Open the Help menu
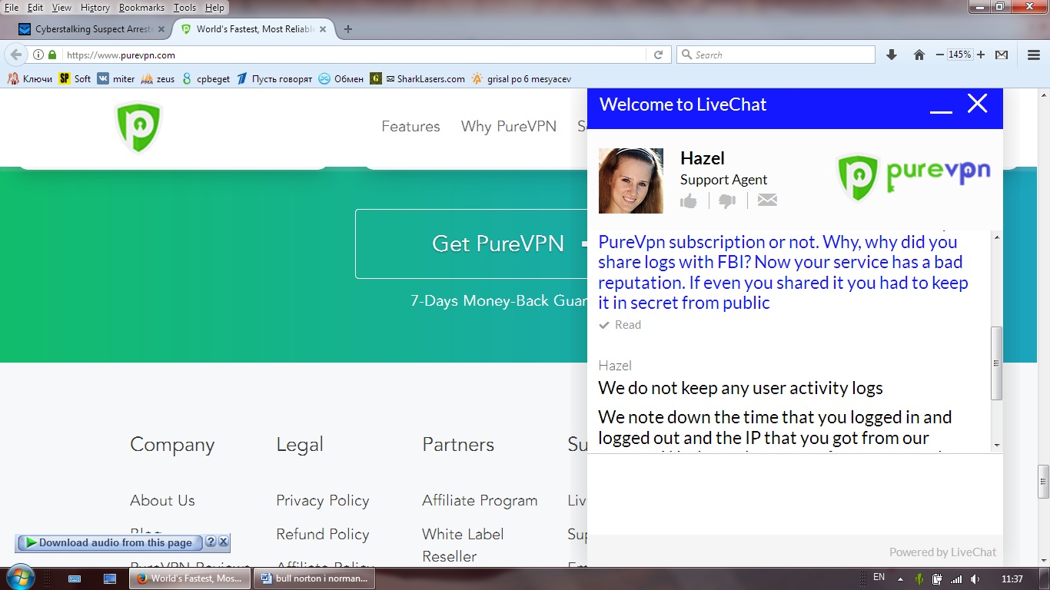Image resolution: width=1050 pixels, height=590 pixels. 215,8
